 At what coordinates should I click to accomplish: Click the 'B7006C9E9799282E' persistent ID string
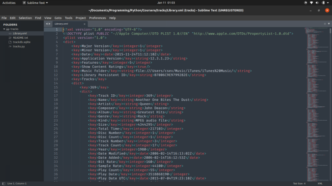171,75
